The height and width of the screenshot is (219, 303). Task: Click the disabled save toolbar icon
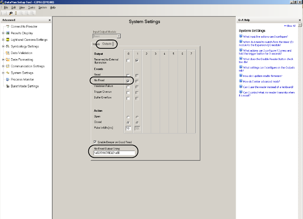tap(5, 13)
